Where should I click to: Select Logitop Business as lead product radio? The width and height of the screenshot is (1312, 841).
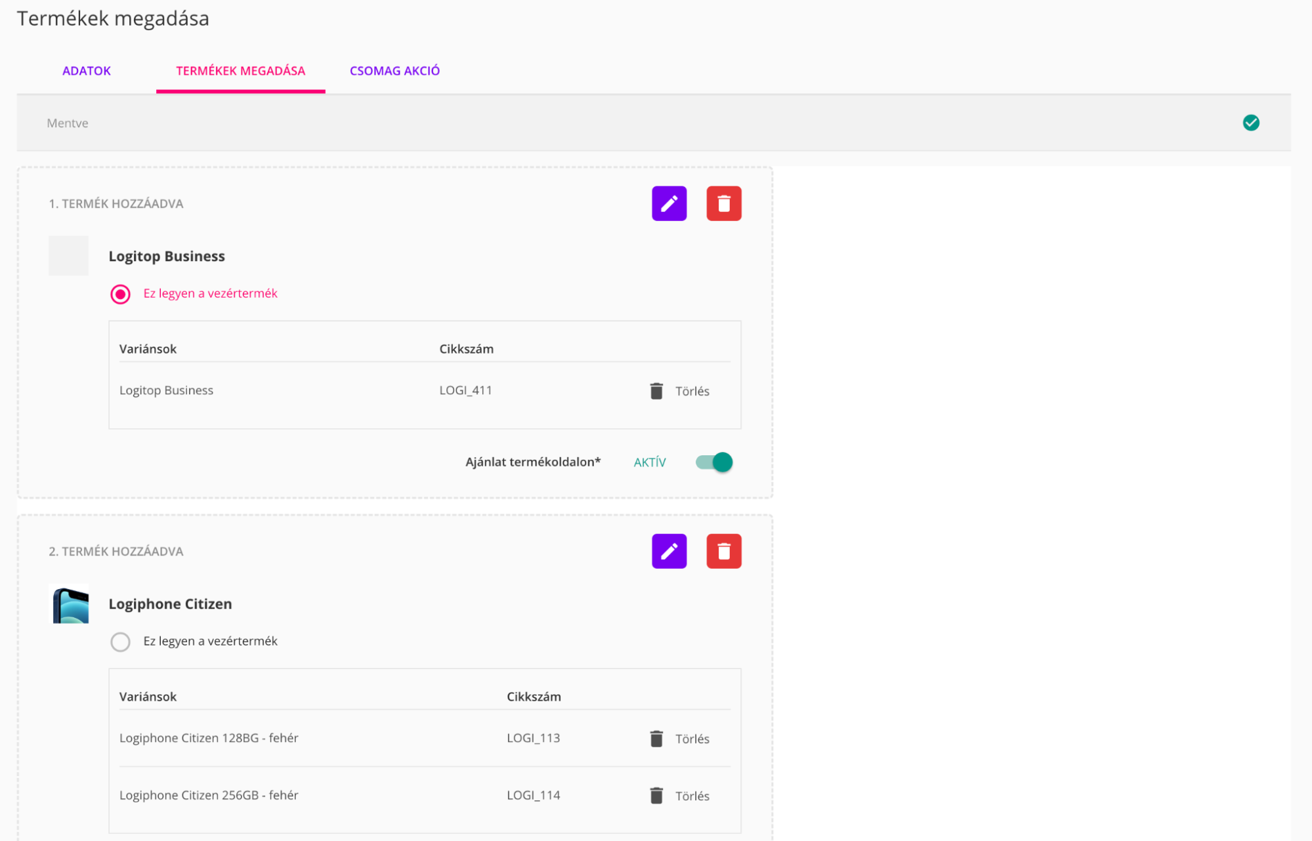(x=120, y=294)
